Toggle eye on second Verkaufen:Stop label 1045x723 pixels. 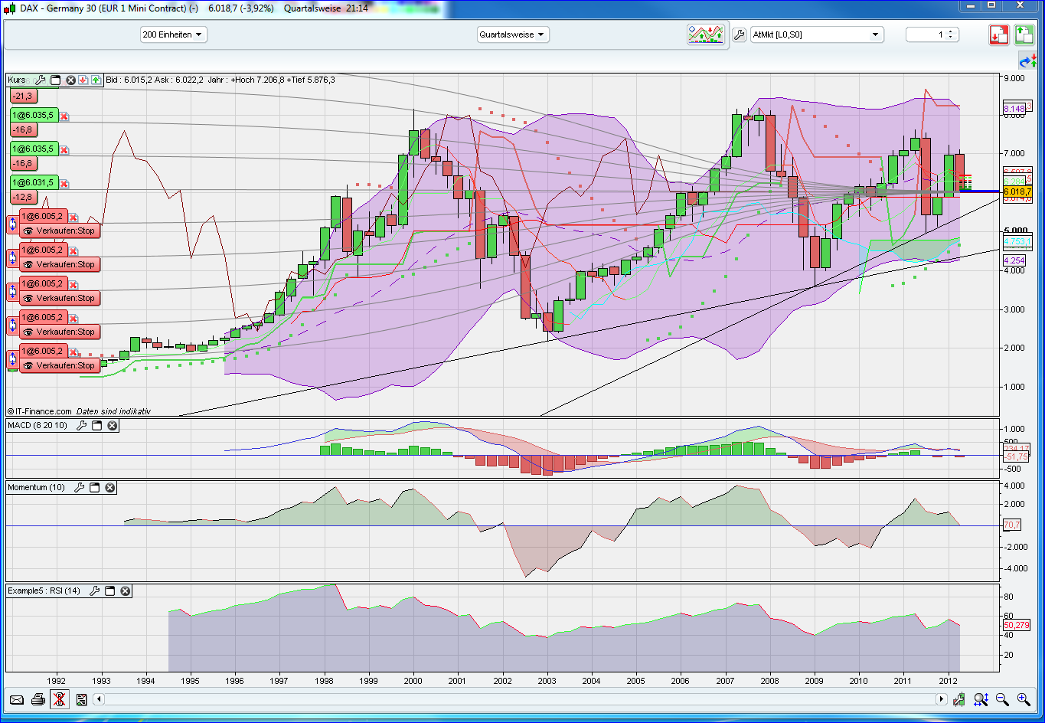[28, 264]
